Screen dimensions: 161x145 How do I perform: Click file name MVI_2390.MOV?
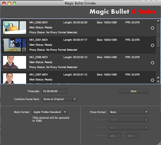tap(39, 22)
